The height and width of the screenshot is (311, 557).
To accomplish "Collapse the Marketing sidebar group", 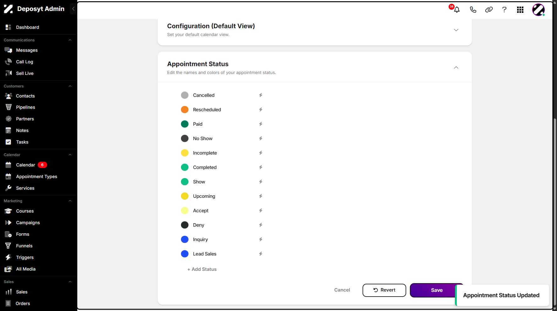I will tap(70, 201).
